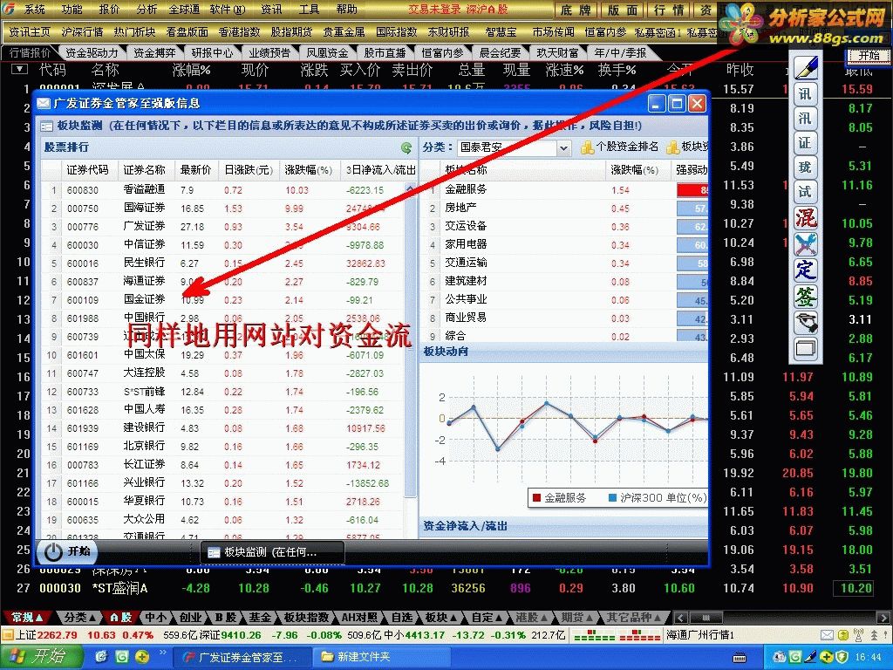893x670 pixels.
Task: Click the mail envelope icon in status bar
Action: [x=827, y=635]
